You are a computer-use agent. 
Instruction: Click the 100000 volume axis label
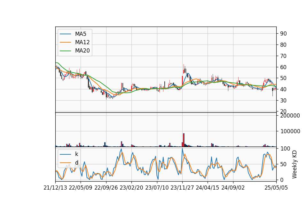click(x=290, y=131)
